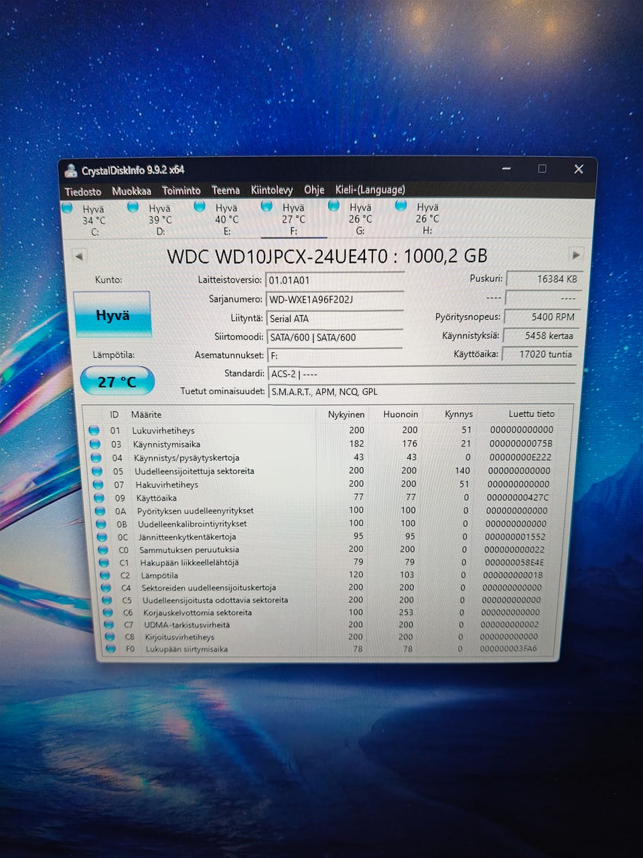Open the Kieli-(Language) menu
The image size is (643, 858).
pos(370,190)
